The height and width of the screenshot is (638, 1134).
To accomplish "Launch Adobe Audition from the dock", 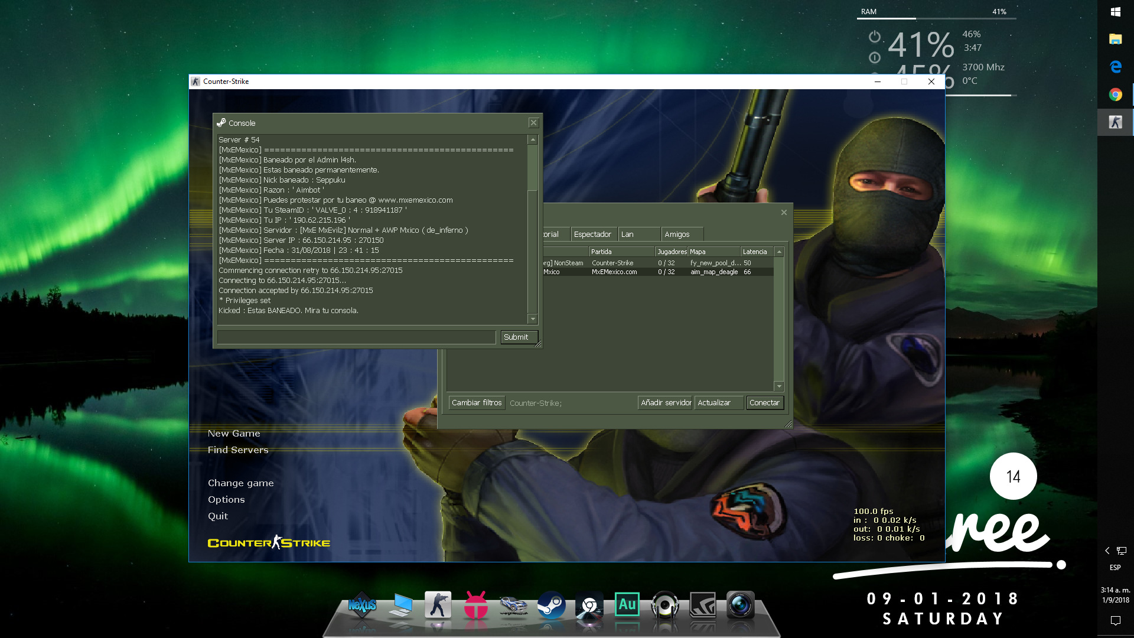I will [627, 604].
